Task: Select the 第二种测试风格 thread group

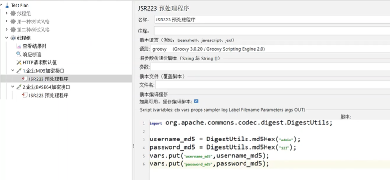Action: point(33,30)
